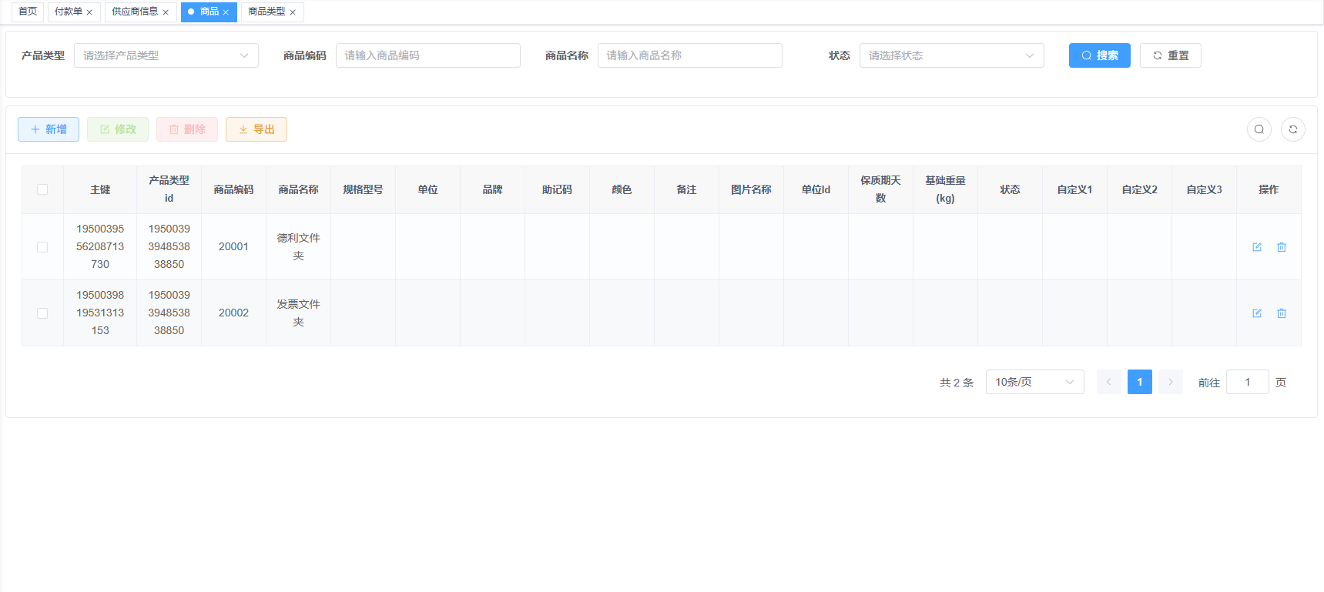Viewport: 1324px width, 592px height.
Task: Switch to the 首页 tab
Action: tap(27, 12)
